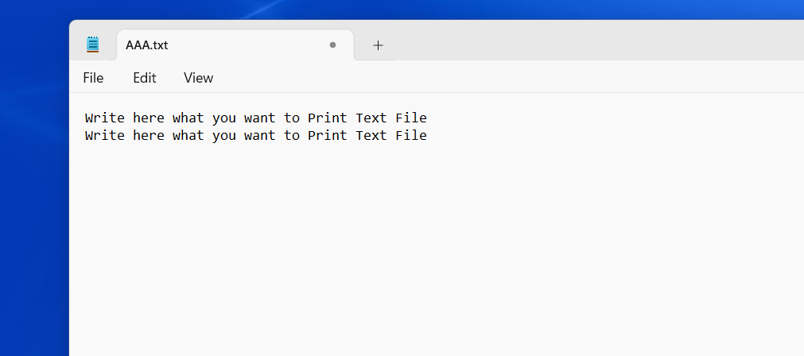
Task: Add a new tab with plus button
Action: click(x=378, y=45)
